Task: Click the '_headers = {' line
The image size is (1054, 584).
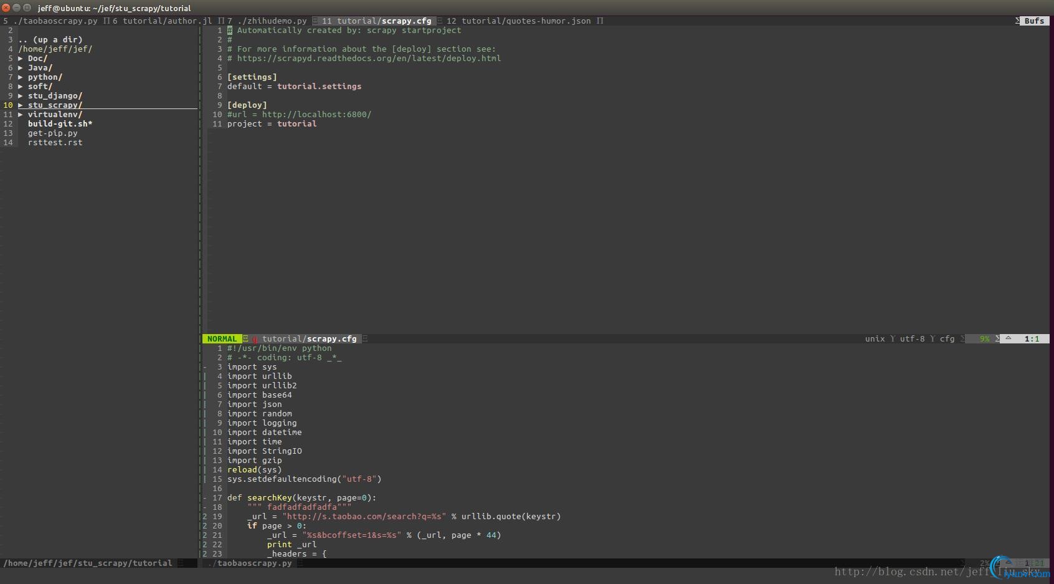Action: click(x=297, y=554)
